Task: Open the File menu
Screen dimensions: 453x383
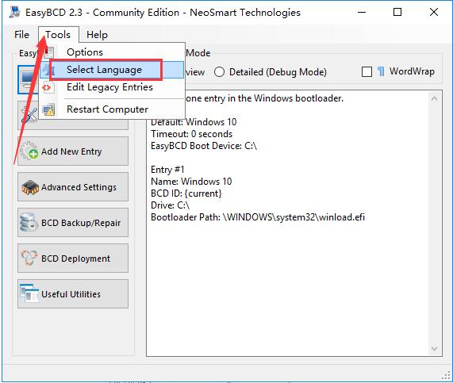Action: [x=21, y=35]
